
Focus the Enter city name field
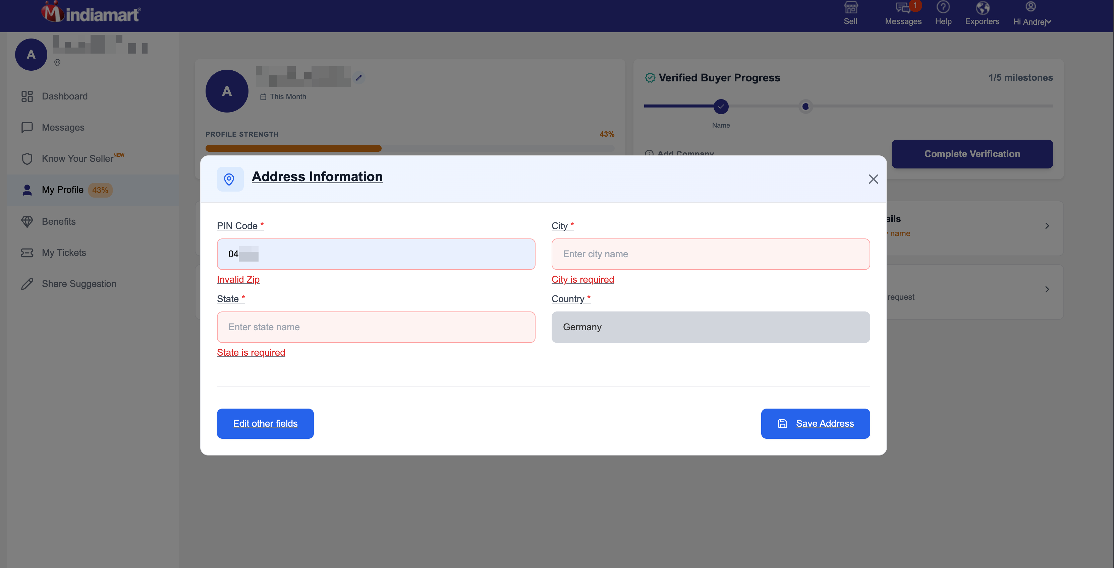coord(710,254)
